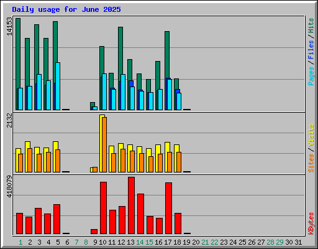Click the y-axis value 418079
This screenshot has width=318, height=249.
tap(9, 186)
